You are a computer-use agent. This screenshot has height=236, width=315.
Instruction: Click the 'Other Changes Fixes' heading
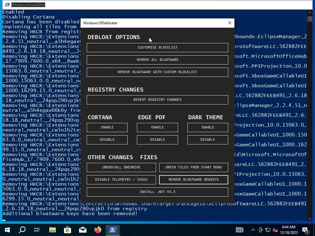coord(122,157)
